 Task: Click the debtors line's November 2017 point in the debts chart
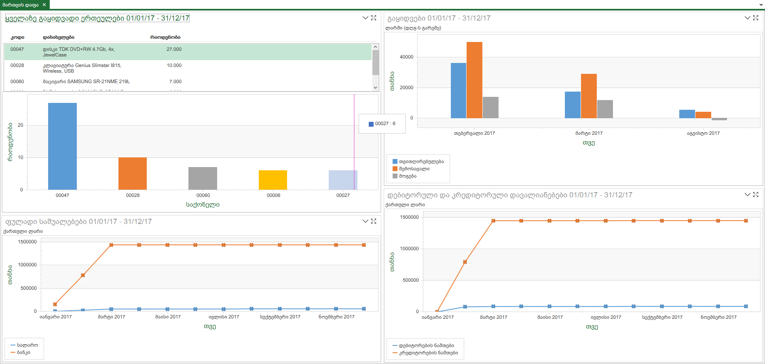coord(718,306)
